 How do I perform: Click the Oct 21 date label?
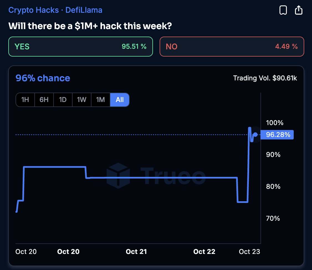point(136,252)
